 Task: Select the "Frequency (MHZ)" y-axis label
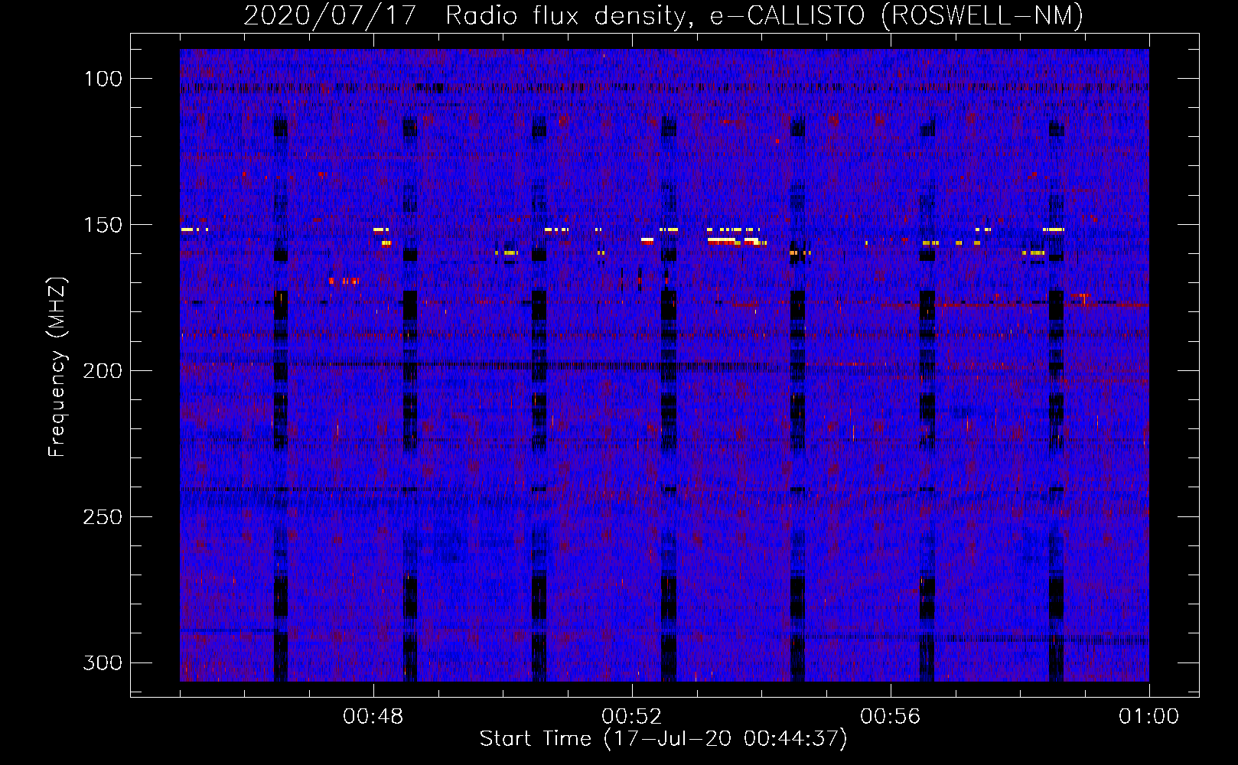(x=57, y=366)
